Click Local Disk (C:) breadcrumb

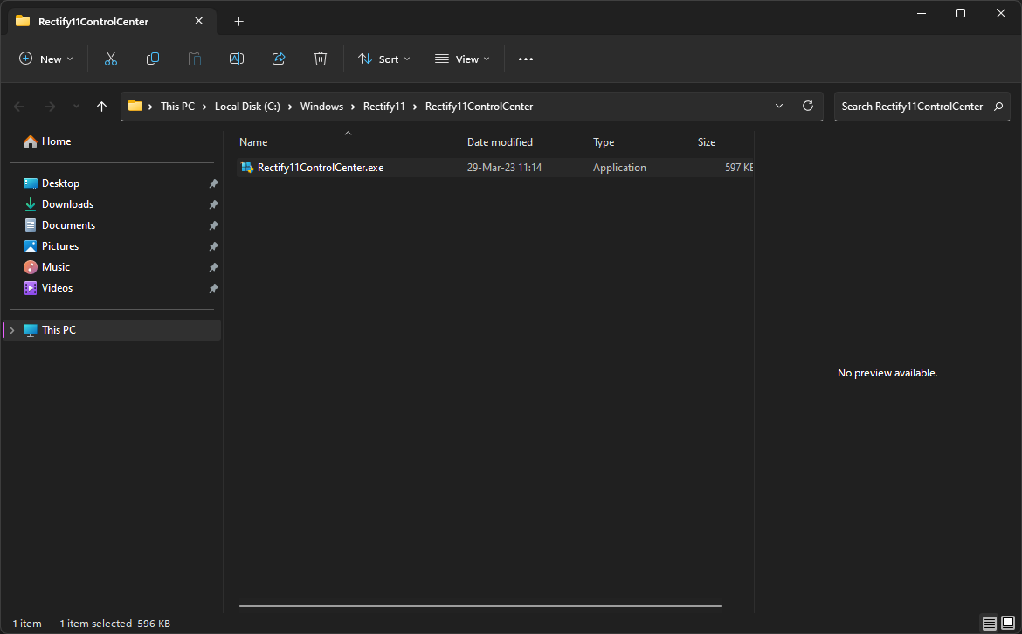[247, 107]
